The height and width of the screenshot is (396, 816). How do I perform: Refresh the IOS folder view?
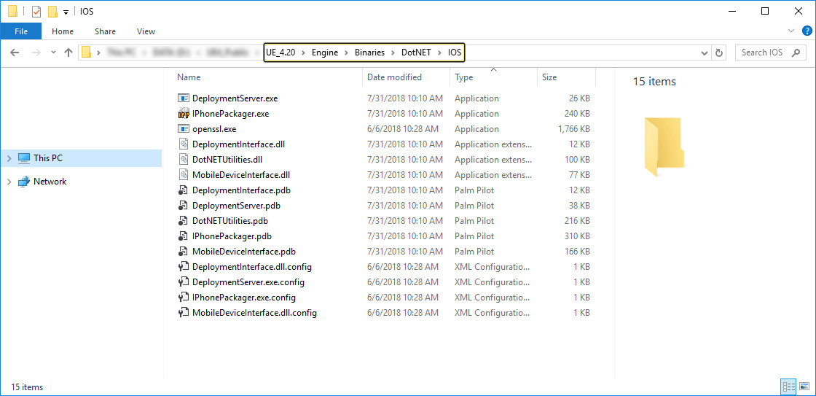(719, 53)
